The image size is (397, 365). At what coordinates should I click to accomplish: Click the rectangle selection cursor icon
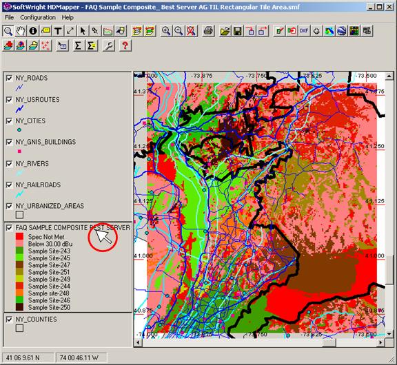[x=62, y=45]
